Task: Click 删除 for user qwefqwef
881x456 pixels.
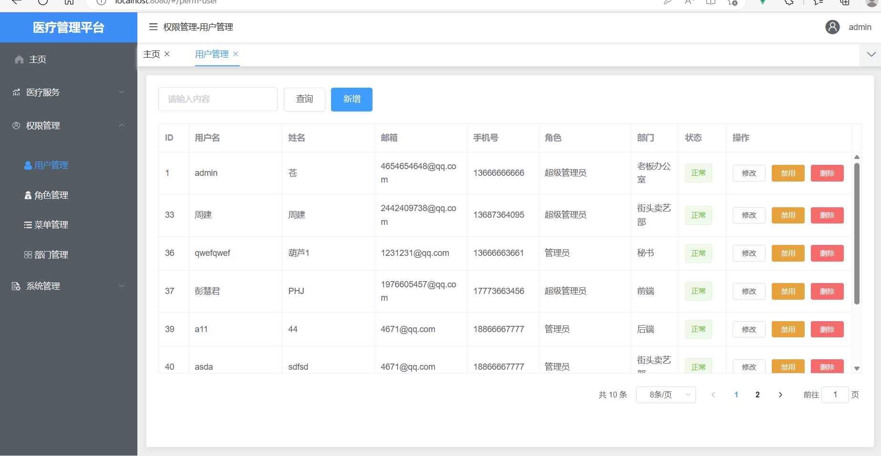Action: 827,253
